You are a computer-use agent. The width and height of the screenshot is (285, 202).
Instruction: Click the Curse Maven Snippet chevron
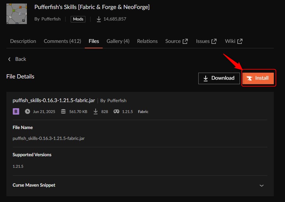point(262,186)
